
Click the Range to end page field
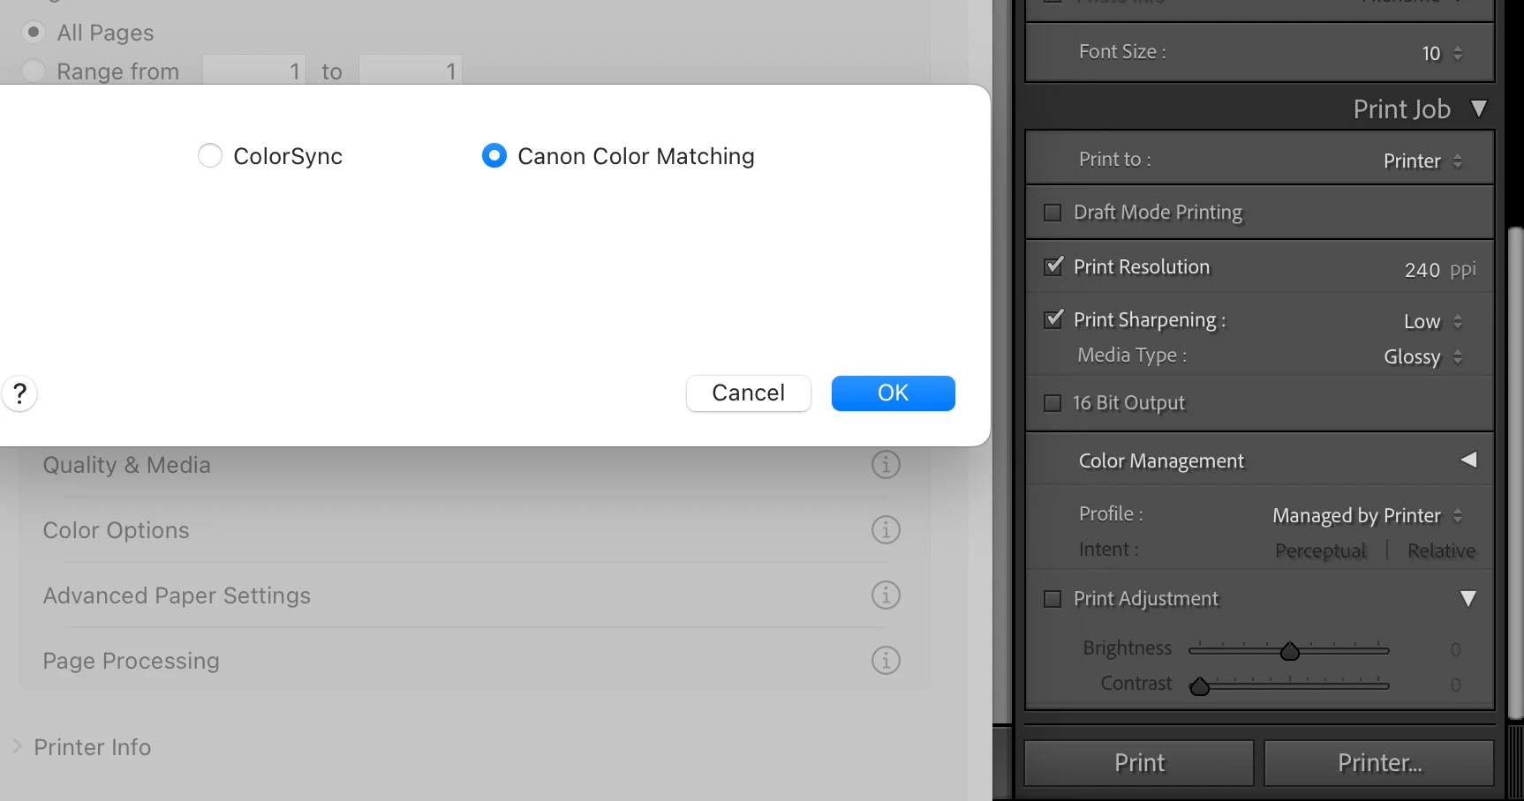click(x=411, y=70)
